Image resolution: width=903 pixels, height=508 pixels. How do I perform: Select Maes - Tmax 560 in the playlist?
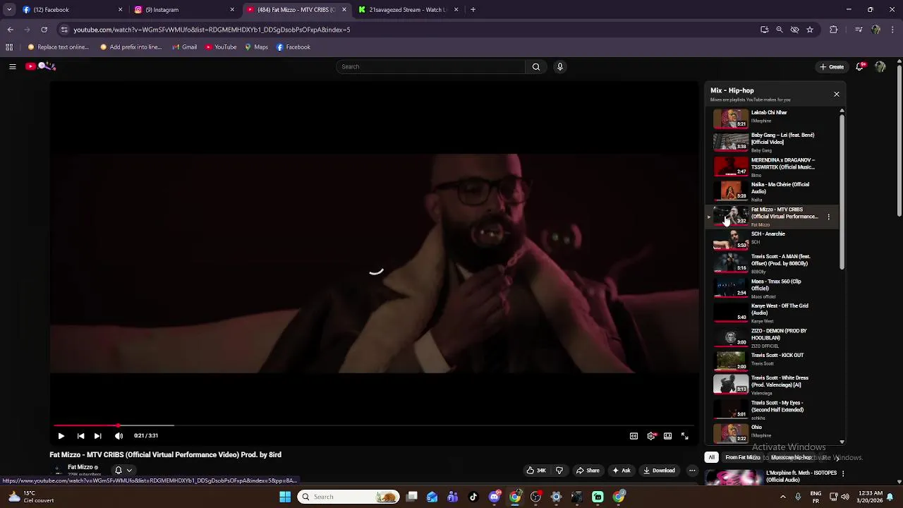point(772,288)
